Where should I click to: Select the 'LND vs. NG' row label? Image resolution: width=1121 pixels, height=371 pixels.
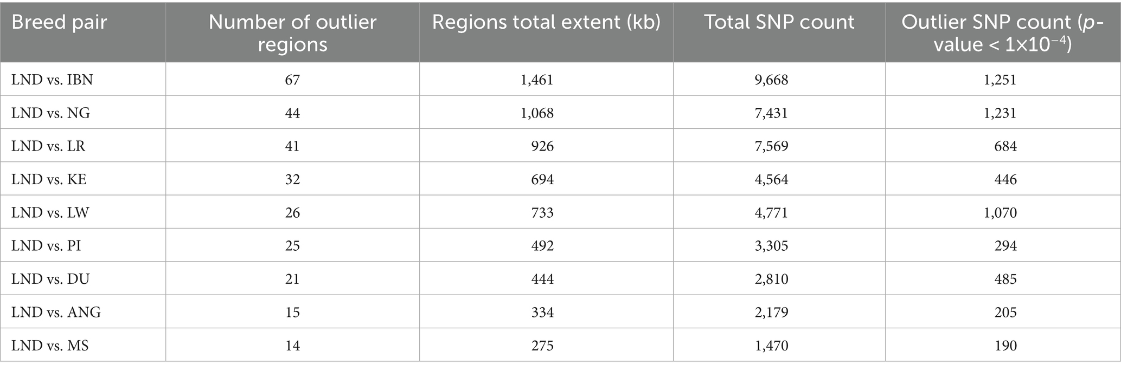pyautogui.click(x=50, y=113)
